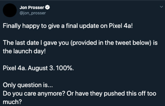Screen dimensions: 165x106
Task: Click the final word 'much?'
Action: 12,102
